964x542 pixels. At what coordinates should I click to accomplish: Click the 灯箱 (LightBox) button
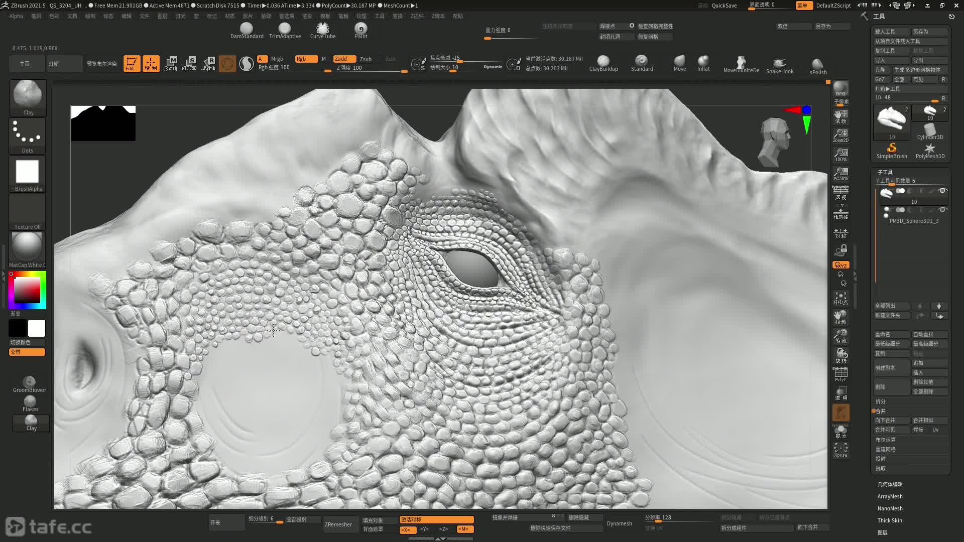click(x=65, y=64)
